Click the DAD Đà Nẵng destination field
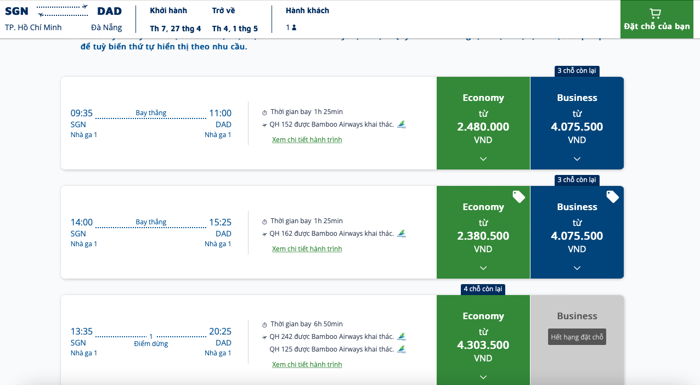The image size is (700, 385). pyautogui.click(x=108, y=19)
